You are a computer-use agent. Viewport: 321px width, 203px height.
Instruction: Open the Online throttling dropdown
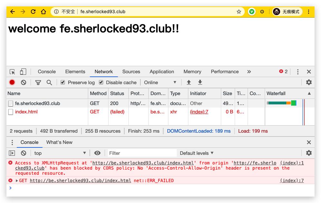click(x=160, y=83)
